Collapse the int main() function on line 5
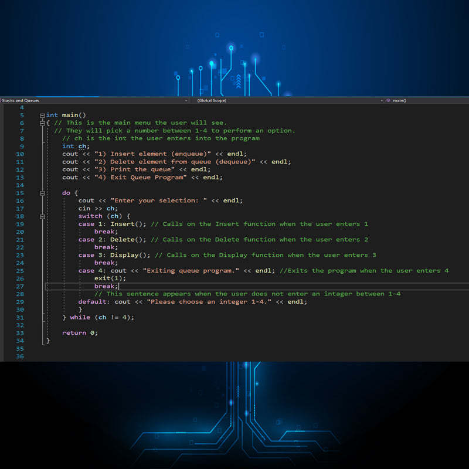This screenshot has height=469, width=469. point(42,115)
